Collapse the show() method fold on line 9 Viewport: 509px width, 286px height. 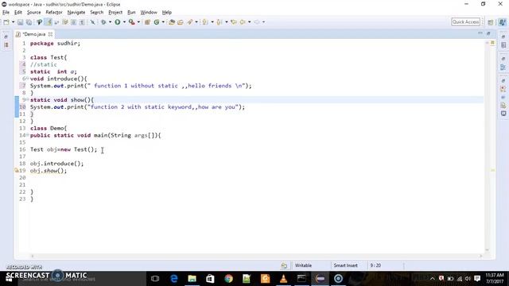[27, 99]
